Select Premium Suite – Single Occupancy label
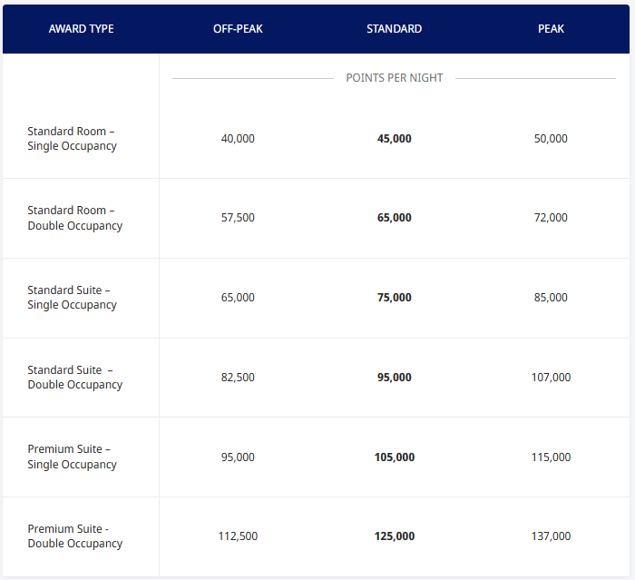 click(72, 457)
